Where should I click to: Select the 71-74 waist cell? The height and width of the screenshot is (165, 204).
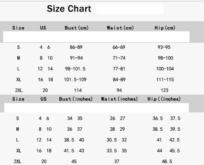coord(119,58)
